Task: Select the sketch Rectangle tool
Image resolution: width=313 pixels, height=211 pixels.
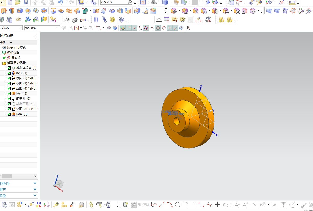Action: point(201,205)
